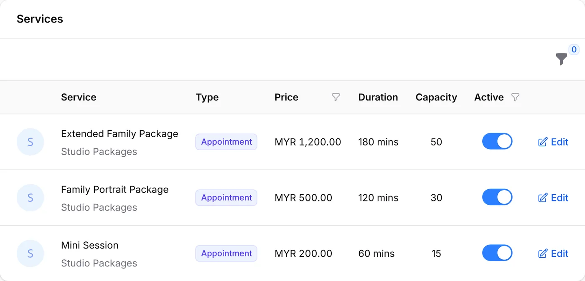Click capacity value 30
The height and width of the screenshot is (281, 585).
(x=436, y=198)
